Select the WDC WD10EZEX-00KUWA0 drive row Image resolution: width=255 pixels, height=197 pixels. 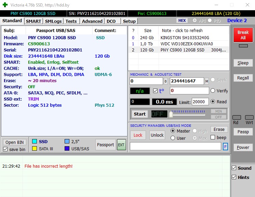click(179, 44)
